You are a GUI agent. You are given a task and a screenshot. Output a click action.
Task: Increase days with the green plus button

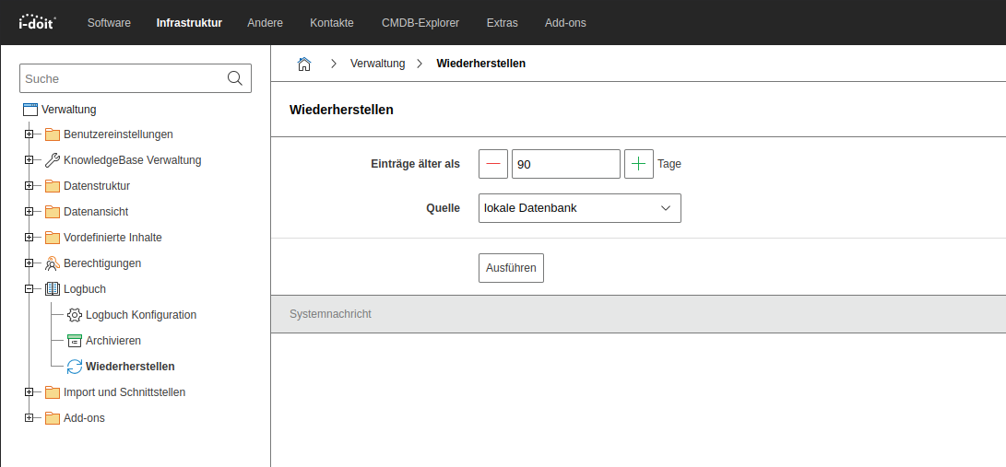click(x=639, y=164)
